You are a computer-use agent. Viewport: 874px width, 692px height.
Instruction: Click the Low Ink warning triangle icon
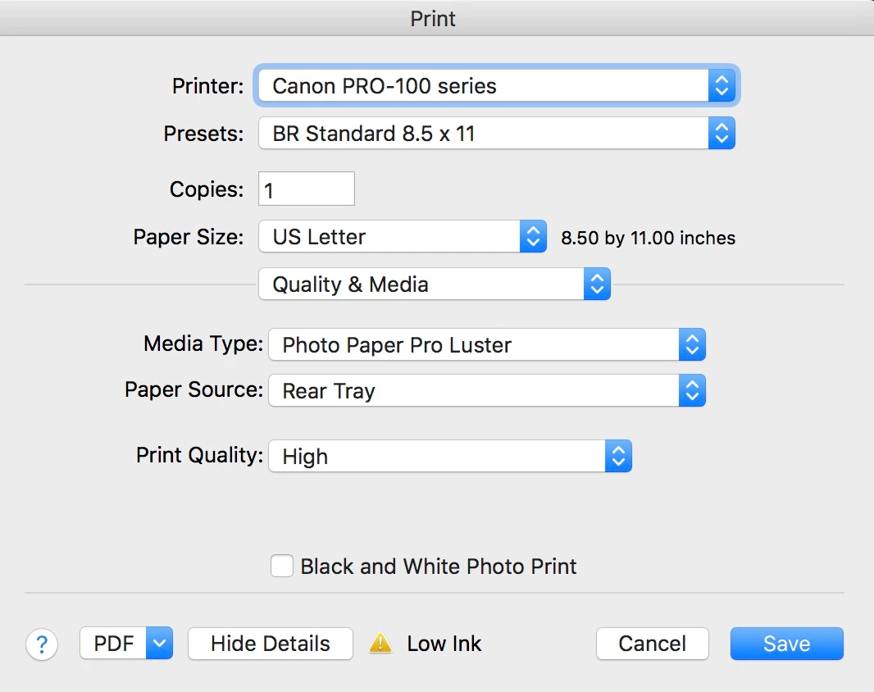(x=380, y=643)
